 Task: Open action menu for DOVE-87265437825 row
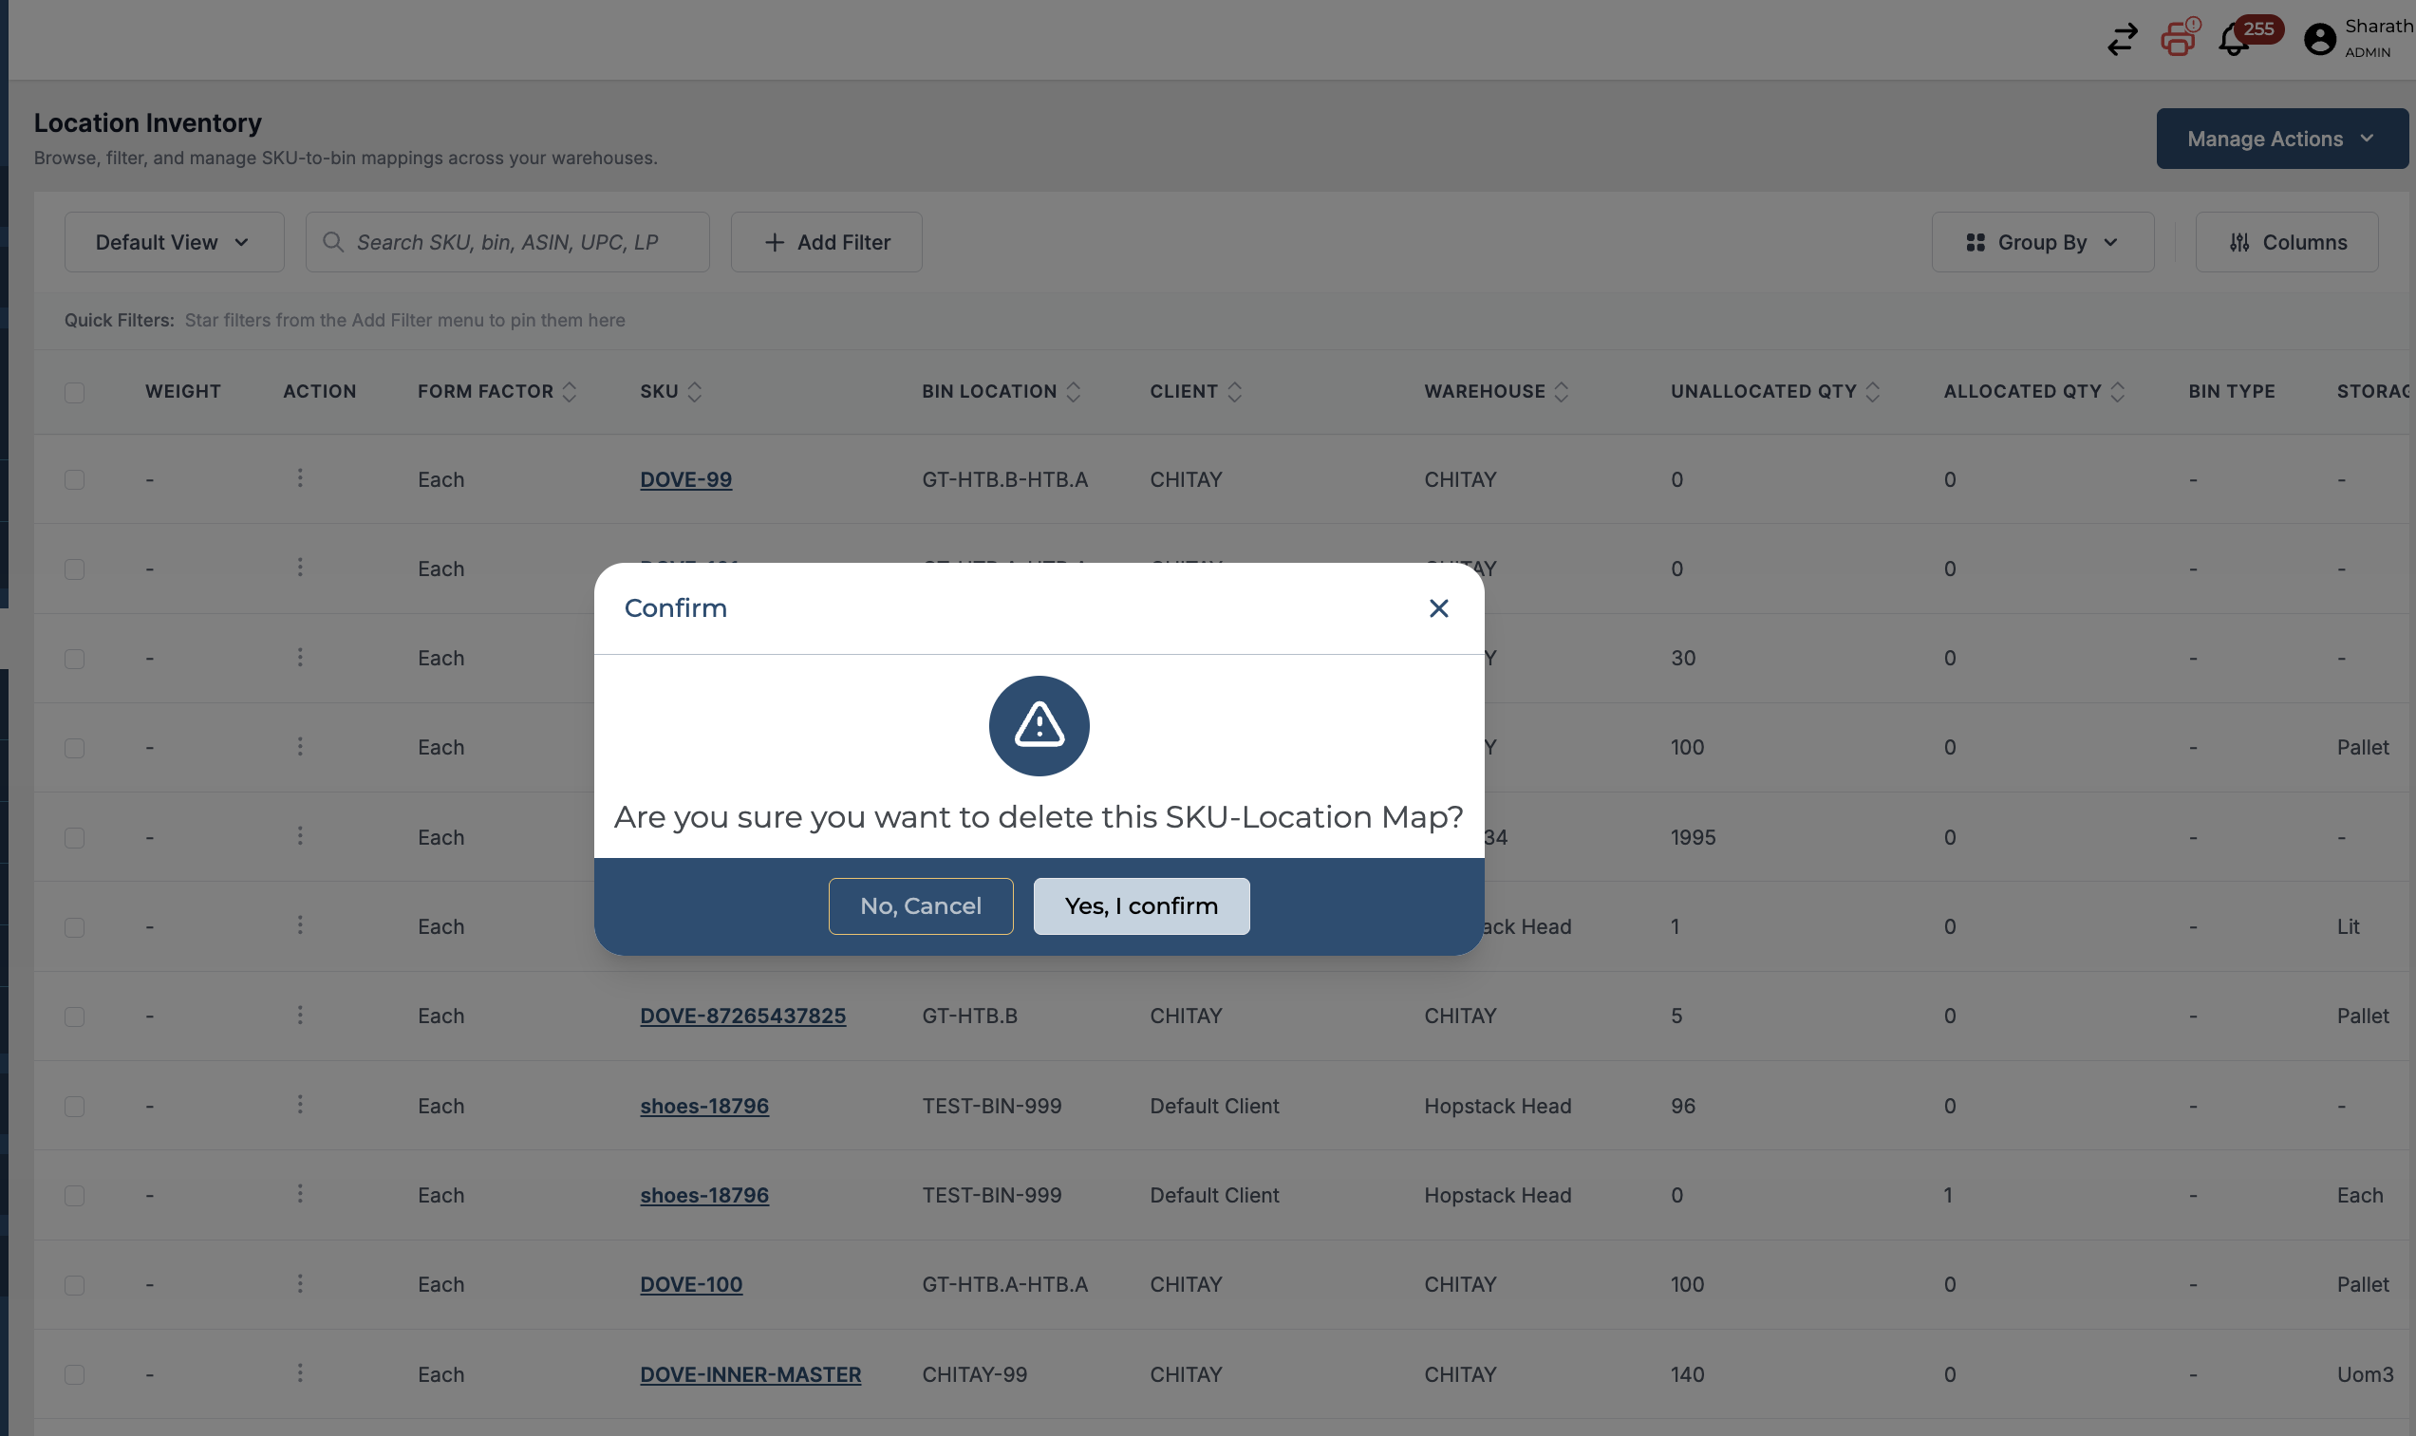[x=300, y=1015]
